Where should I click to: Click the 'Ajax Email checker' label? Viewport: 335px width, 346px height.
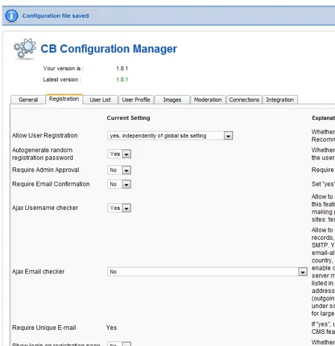[38, 272]
